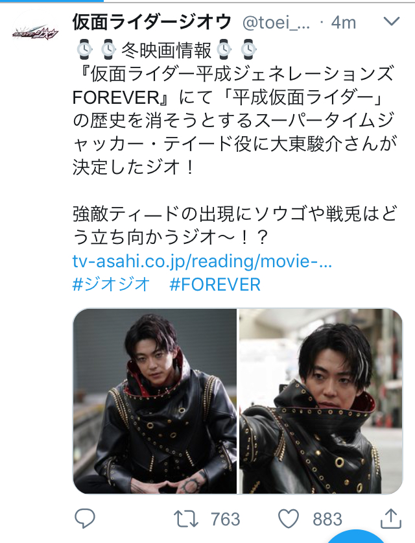Screen dimensions: 415x543
Task: View the right close-up photo
Action: 321,401
